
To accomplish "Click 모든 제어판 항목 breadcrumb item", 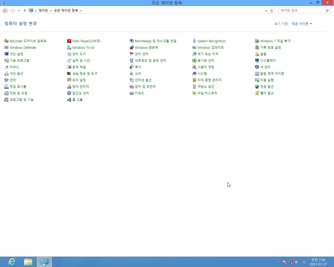I will (66, 10).
